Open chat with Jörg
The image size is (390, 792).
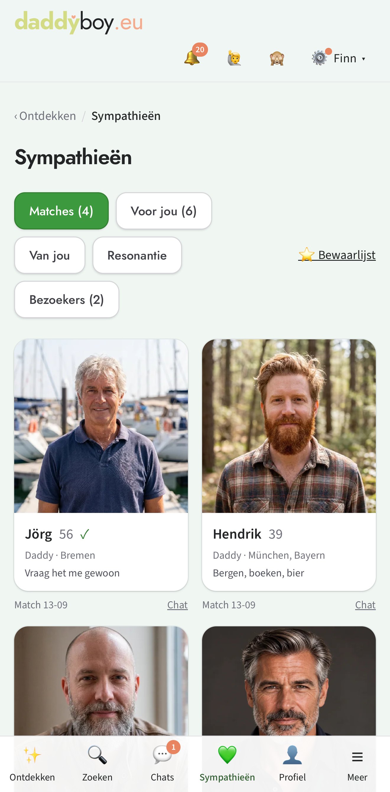(178, 605)
